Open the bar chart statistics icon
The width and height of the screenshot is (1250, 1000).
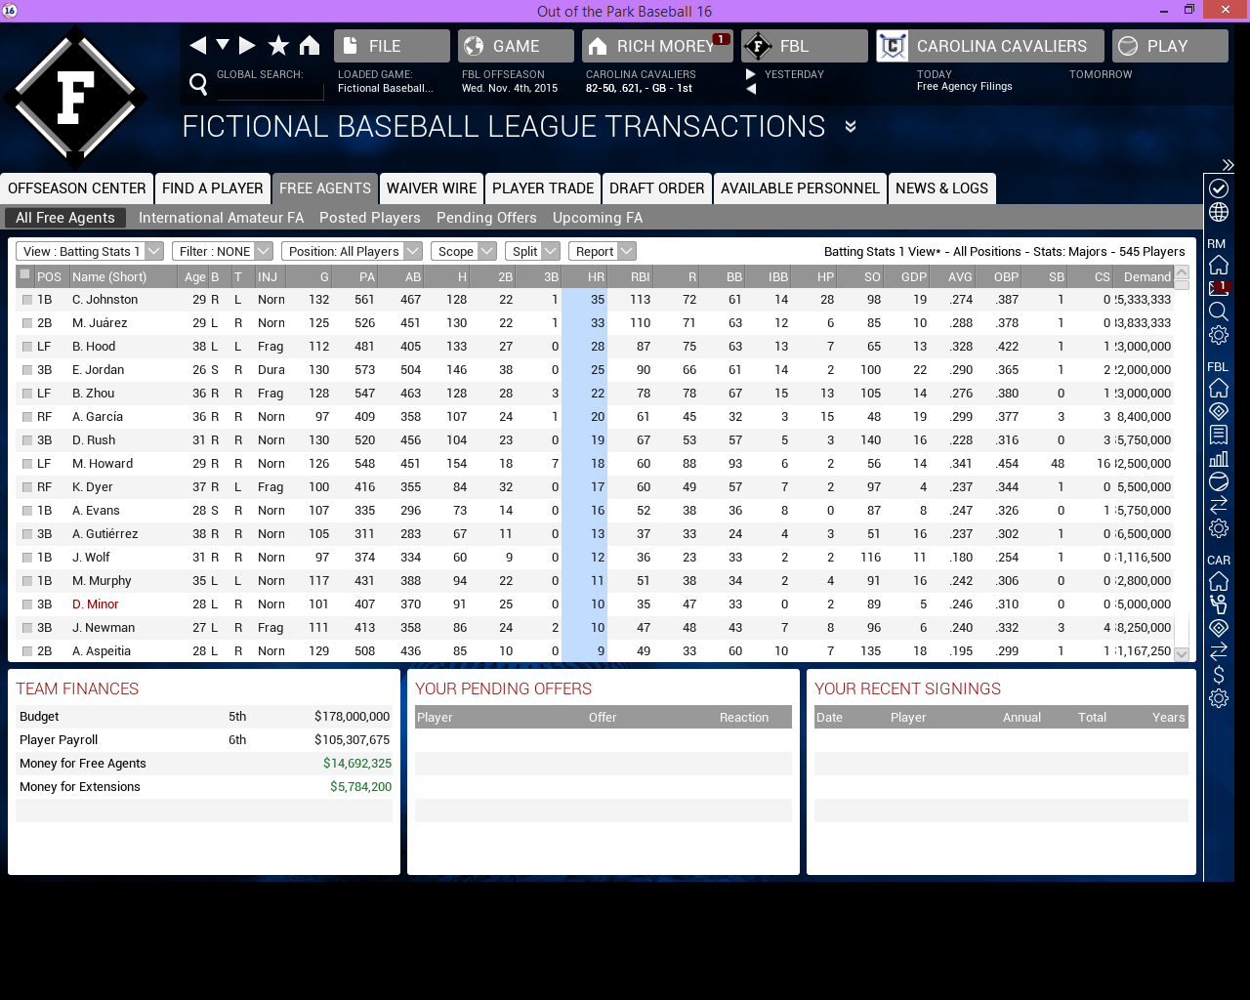coord(1218,458)
